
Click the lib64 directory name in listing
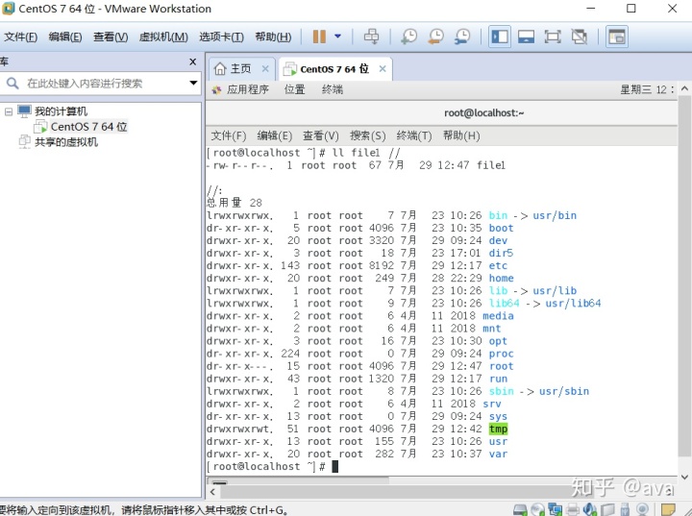505,304
